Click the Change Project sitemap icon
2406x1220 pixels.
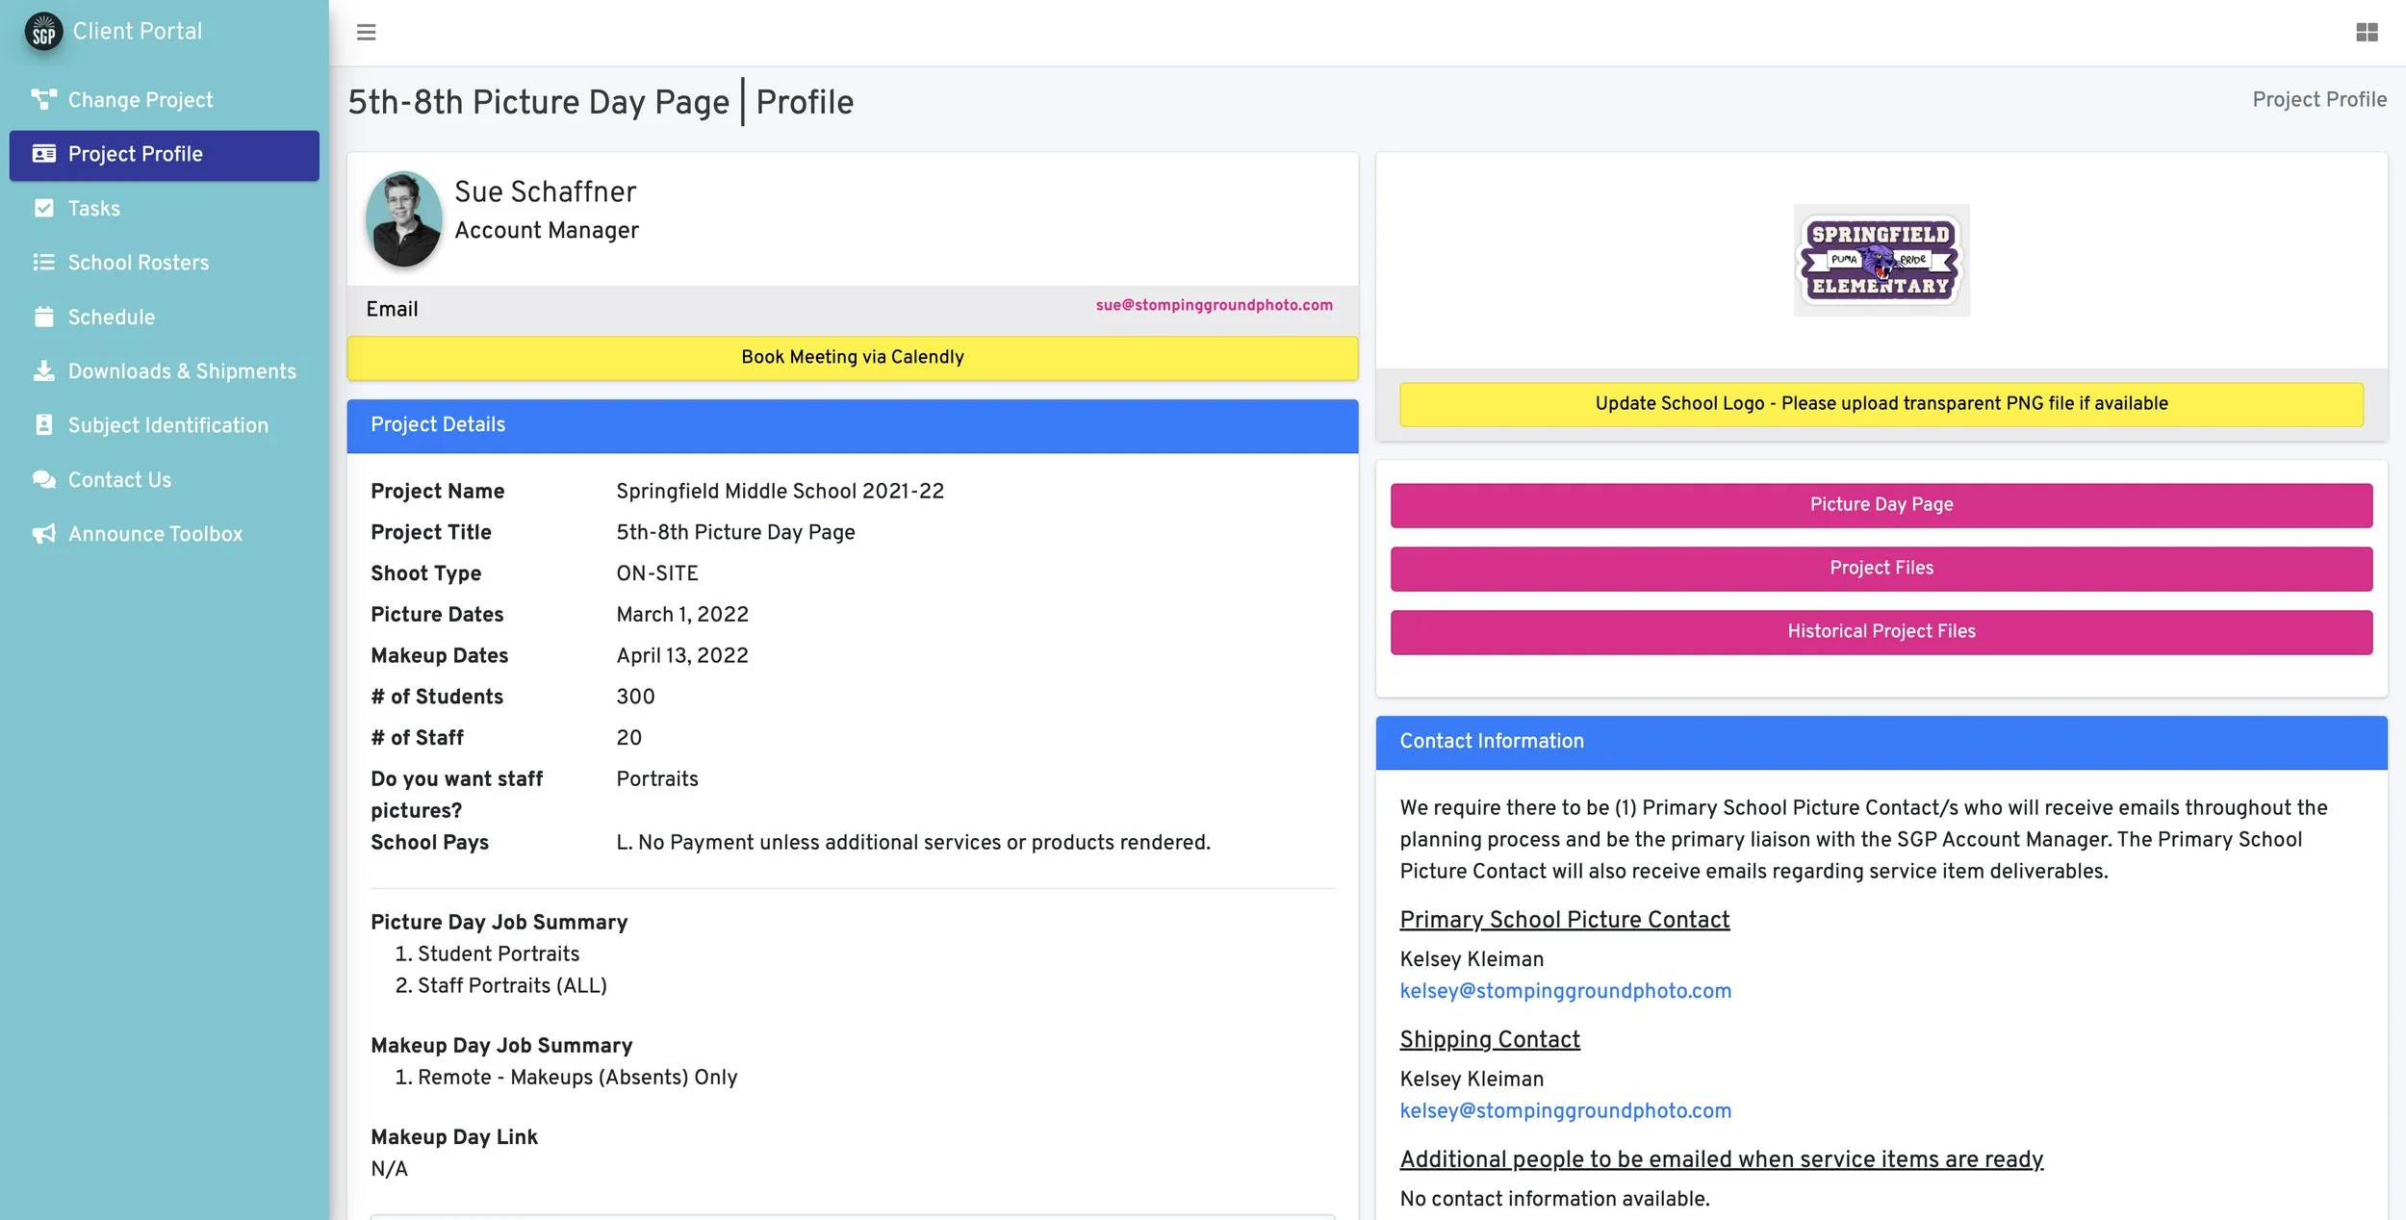coord(43,99)
